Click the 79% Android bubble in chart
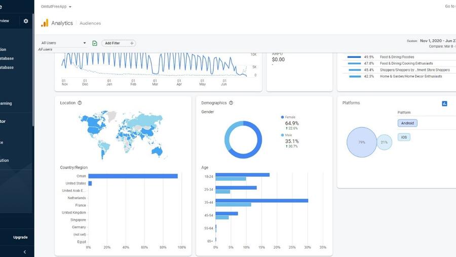 click(x=361, y=142)
